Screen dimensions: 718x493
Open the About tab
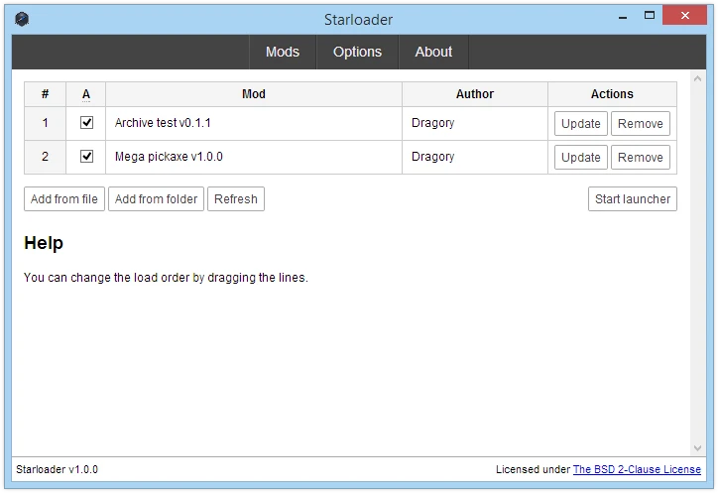coord(433,52)
